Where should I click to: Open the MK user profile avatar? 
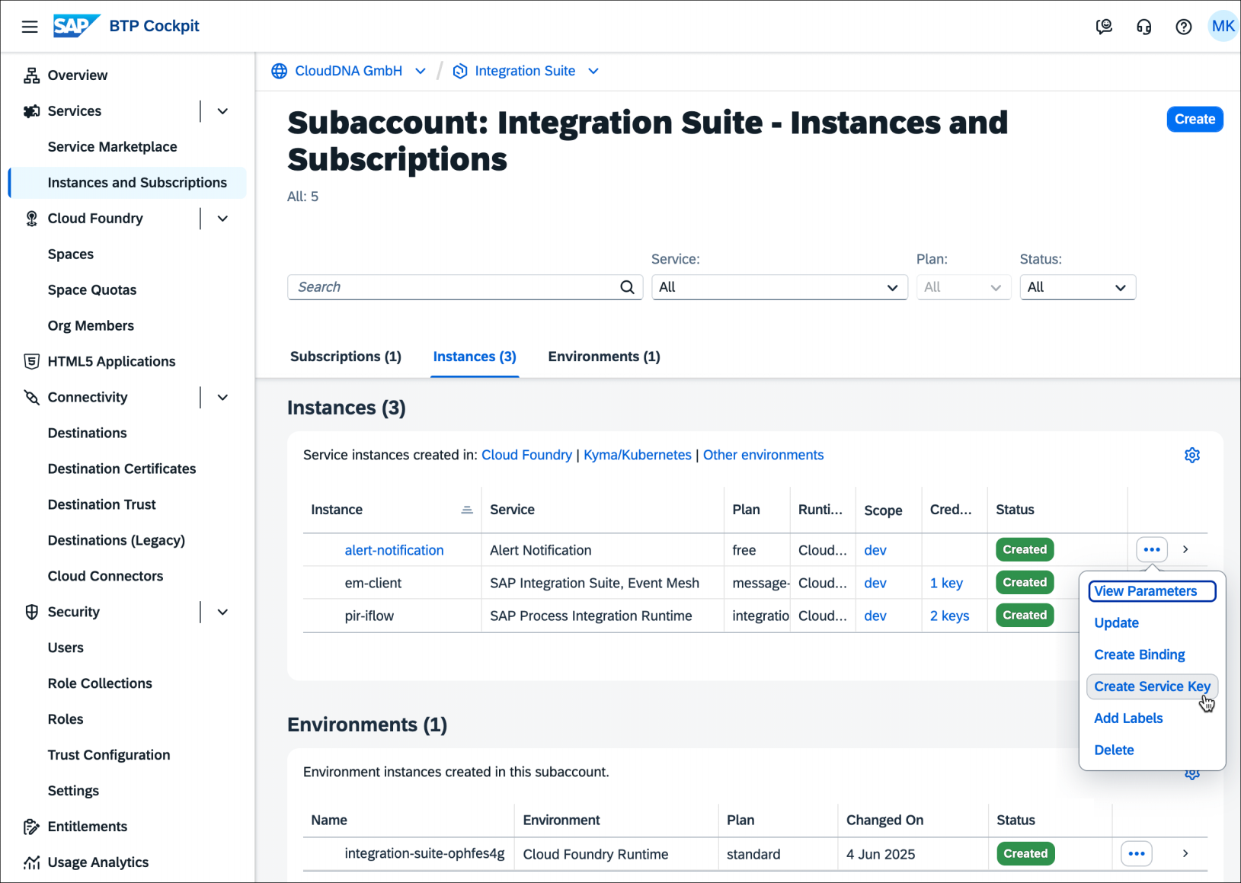(1223, 27)
